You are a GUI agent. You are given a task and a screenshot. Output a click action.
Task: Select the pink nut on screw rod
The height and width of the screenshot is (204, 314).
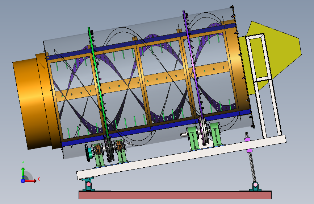click(248, 140)
